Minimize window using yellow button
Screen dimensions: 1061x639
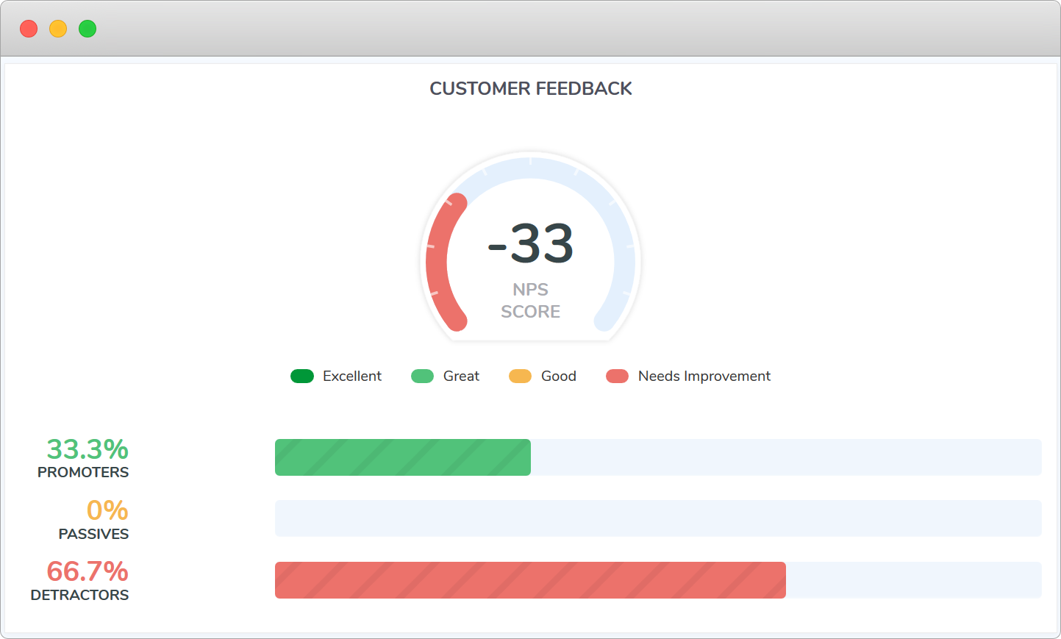(x=58, y=29)
